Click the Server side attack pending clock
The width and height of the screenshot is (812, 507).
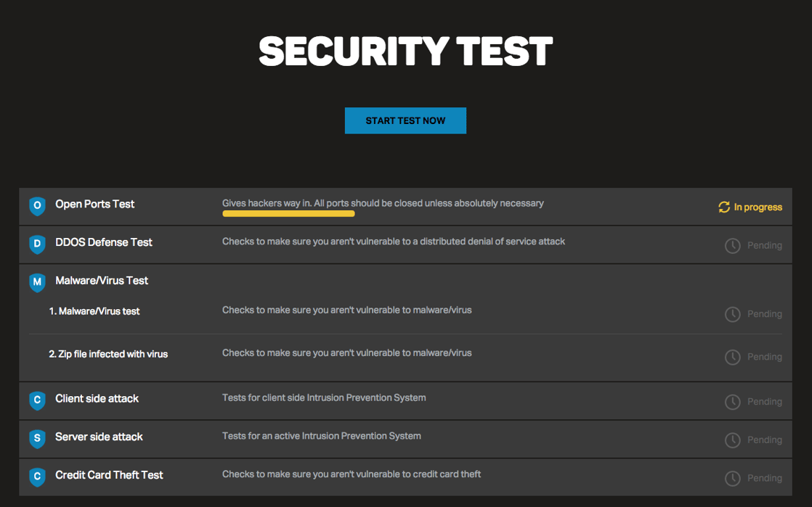pos(733,440)
